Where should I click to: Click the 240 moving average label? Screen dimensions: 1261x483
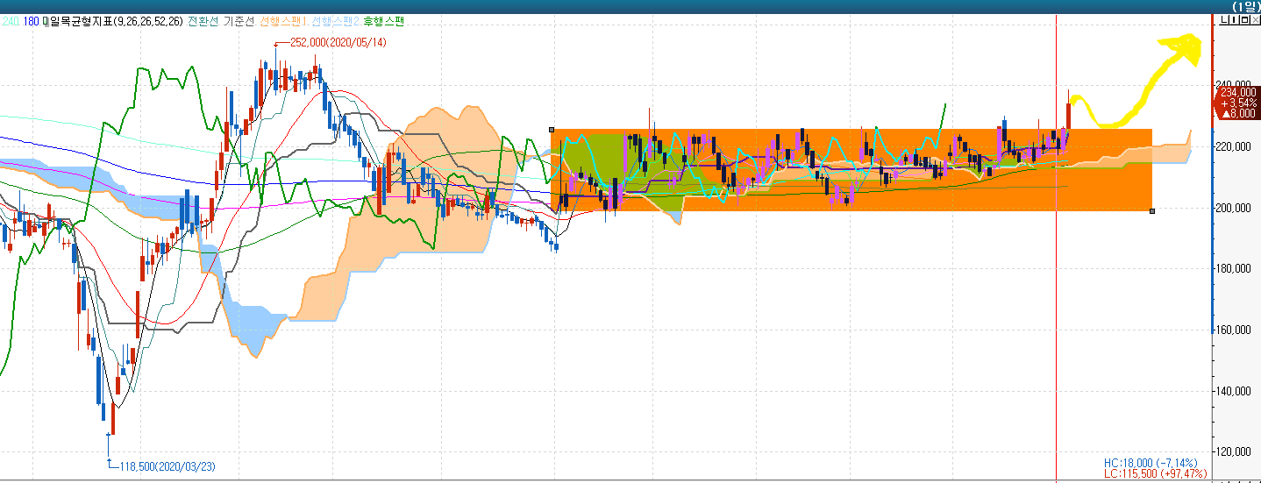[11, 22]
